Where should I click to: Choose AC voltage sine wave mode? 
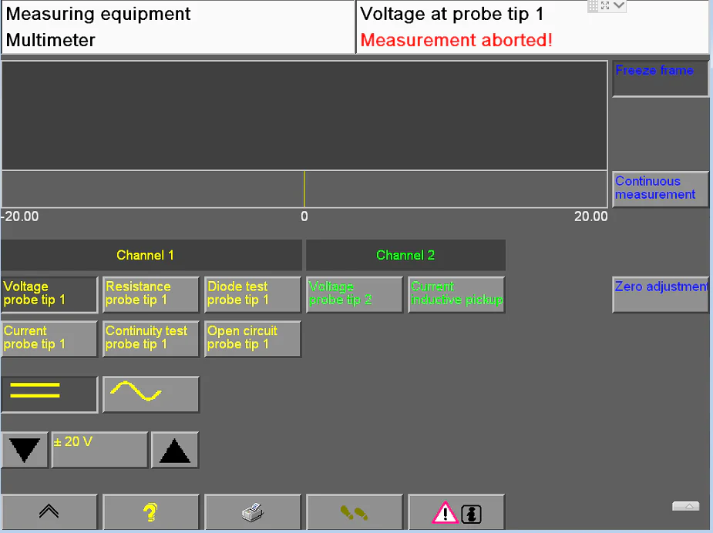(x=151, y=394)
